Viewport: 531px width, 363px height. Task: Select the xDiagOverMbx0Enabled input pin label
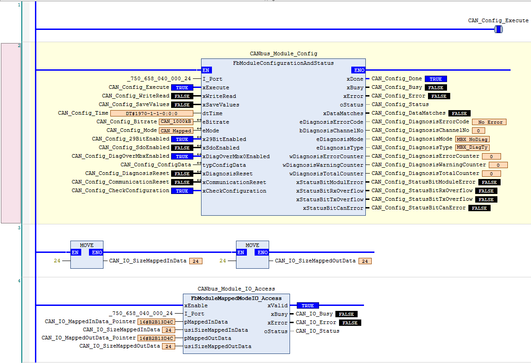(x=236, y=156)
